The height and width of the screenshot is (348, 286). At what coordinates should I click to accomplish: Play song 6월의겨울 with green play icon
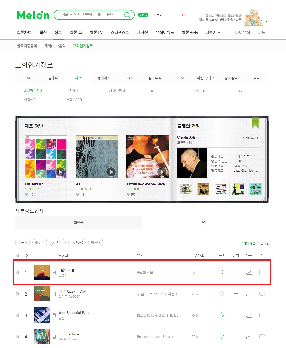click(222, 272)
